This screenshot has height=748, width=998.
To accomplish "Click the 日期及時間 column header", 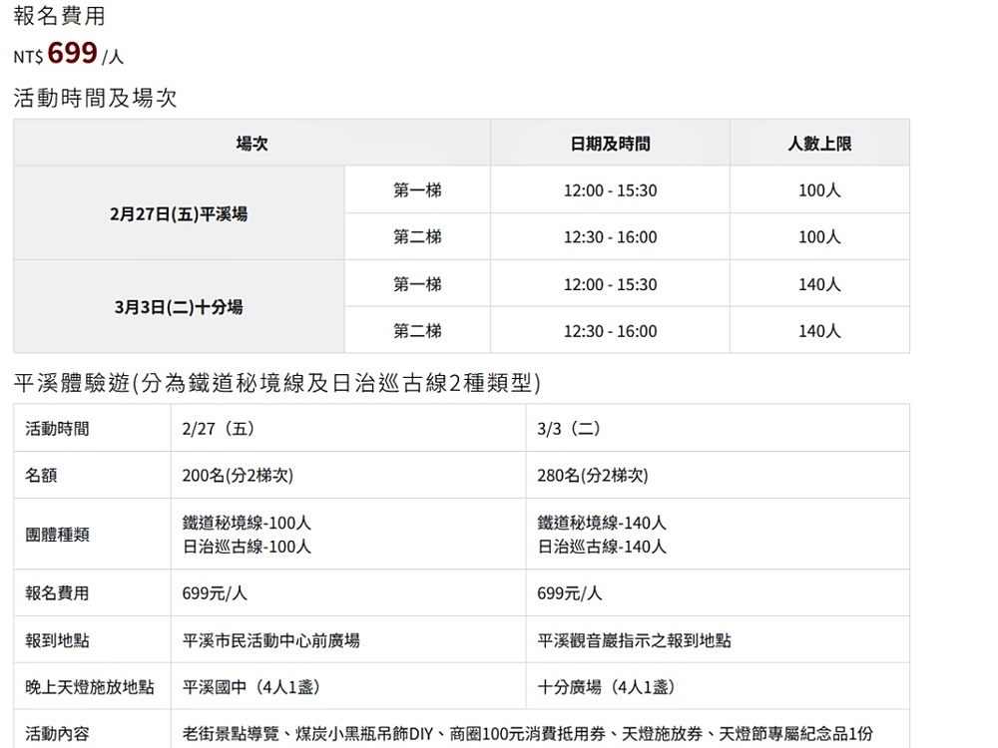I will point(610,143).
